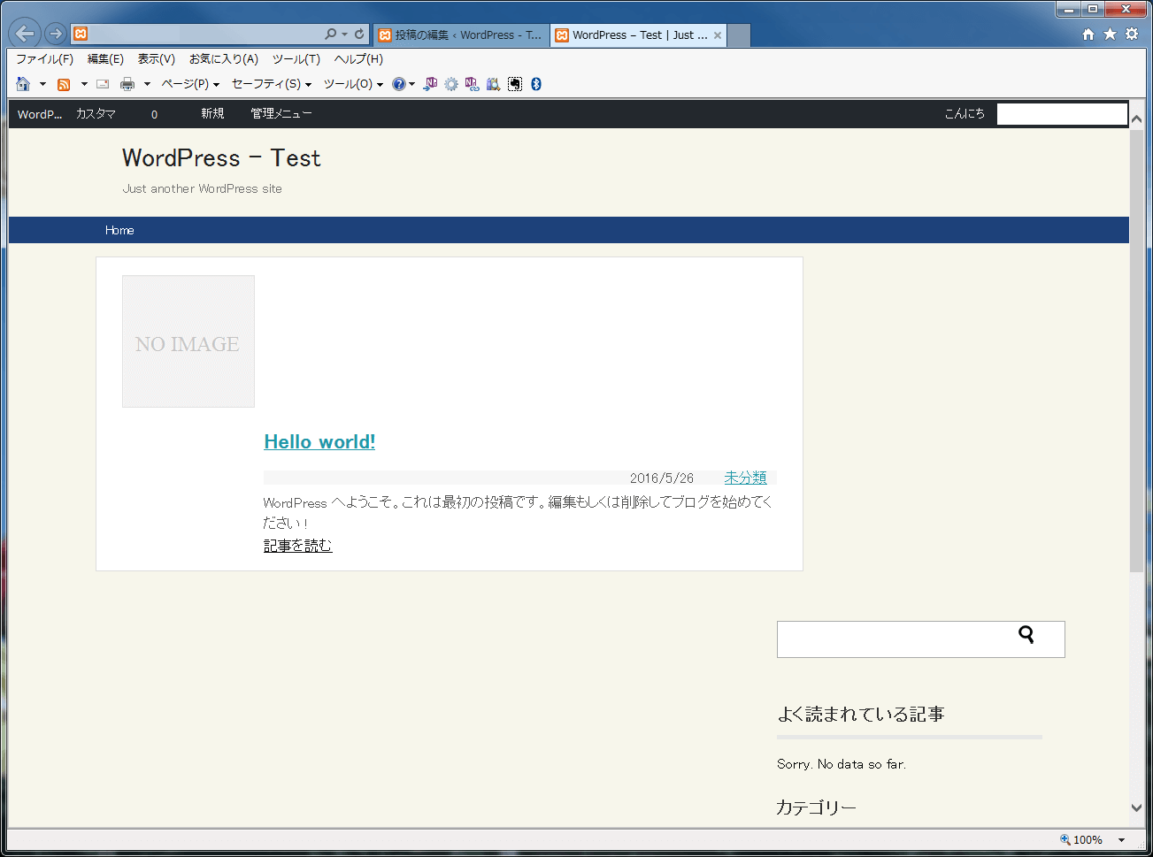Click the scroll down arrow on page scrollbar
Viewport: 1153px width, 857px height.
coord(1137,807)
